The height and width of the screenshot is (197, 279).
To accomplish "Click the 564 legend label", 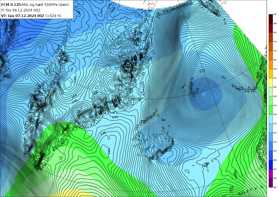I will pos(275,60).
